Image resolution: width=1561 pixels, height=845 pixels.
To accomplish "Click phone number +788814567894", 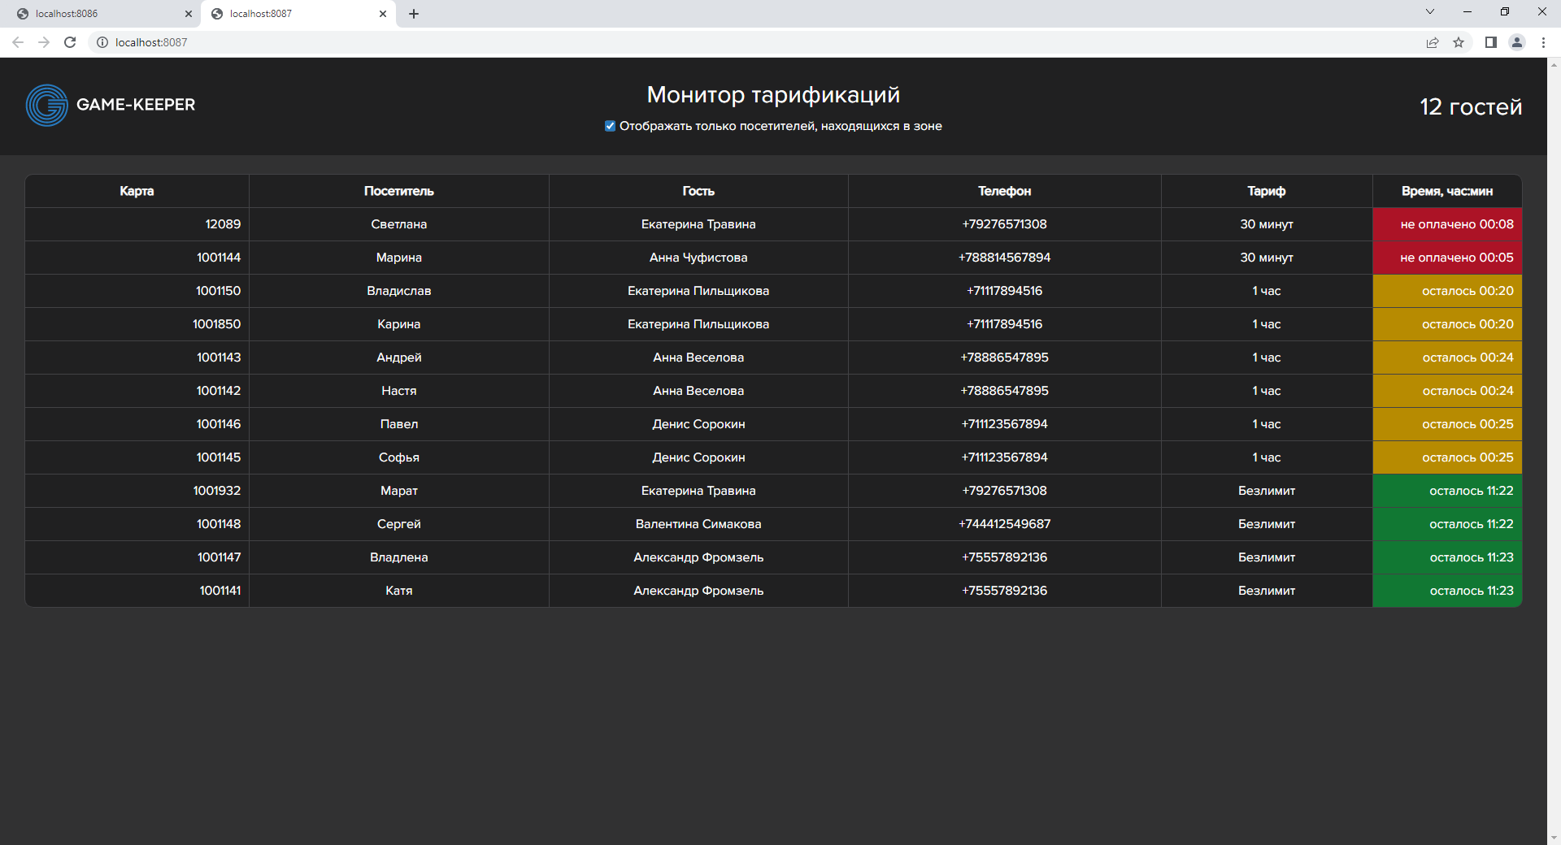I will (1004, 258).
